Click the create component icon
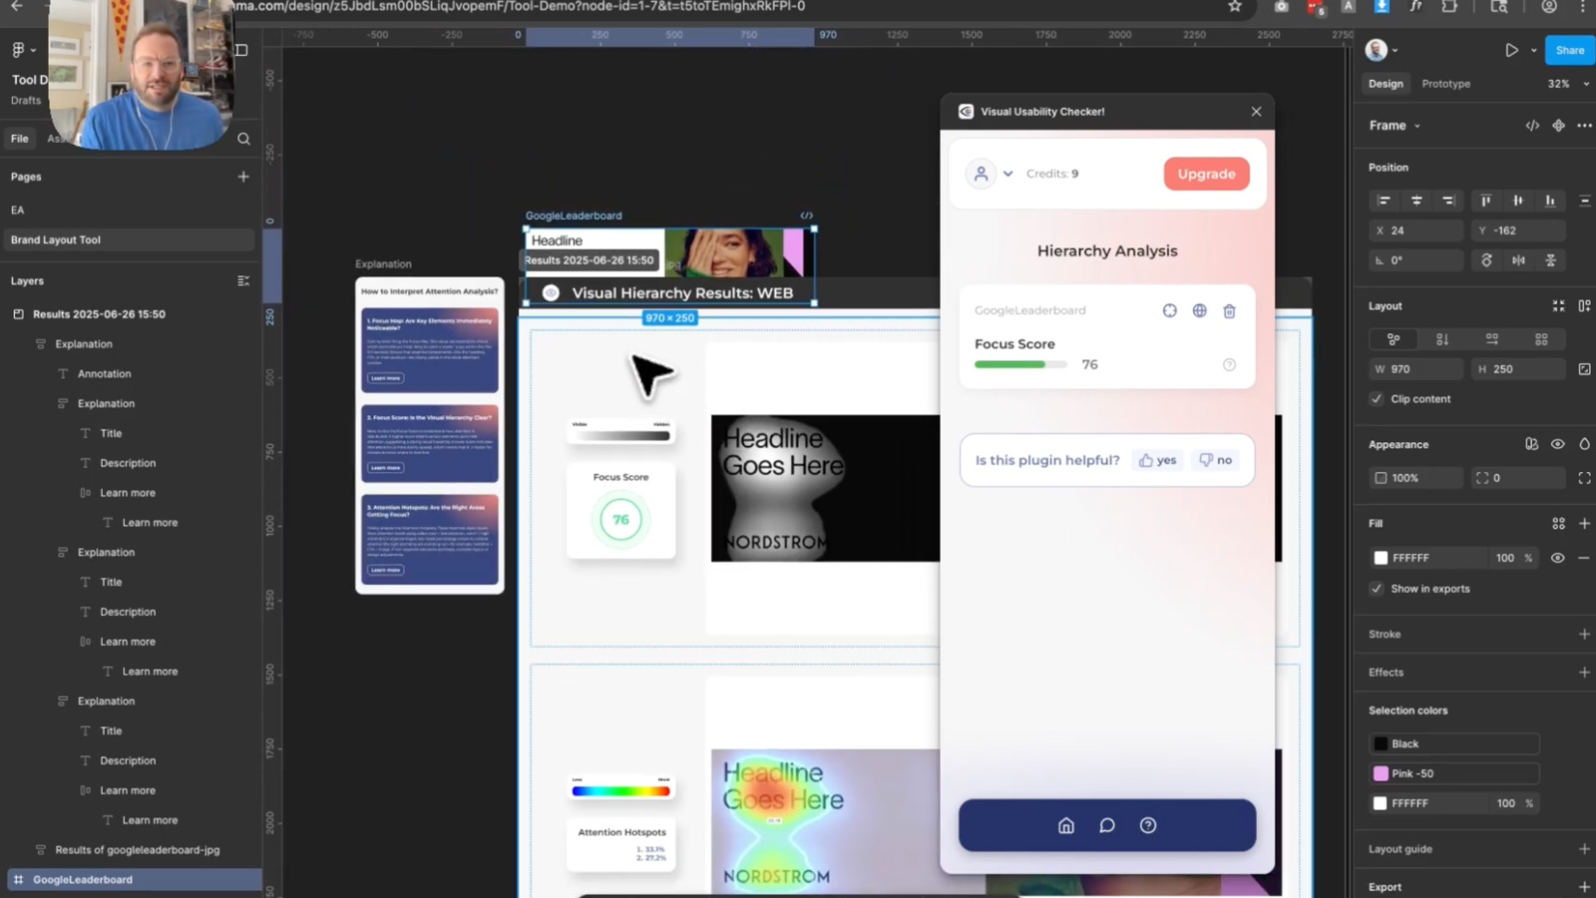Image resolution: width=1596 pixels, height=898 pixels. tap(1558, 126)
